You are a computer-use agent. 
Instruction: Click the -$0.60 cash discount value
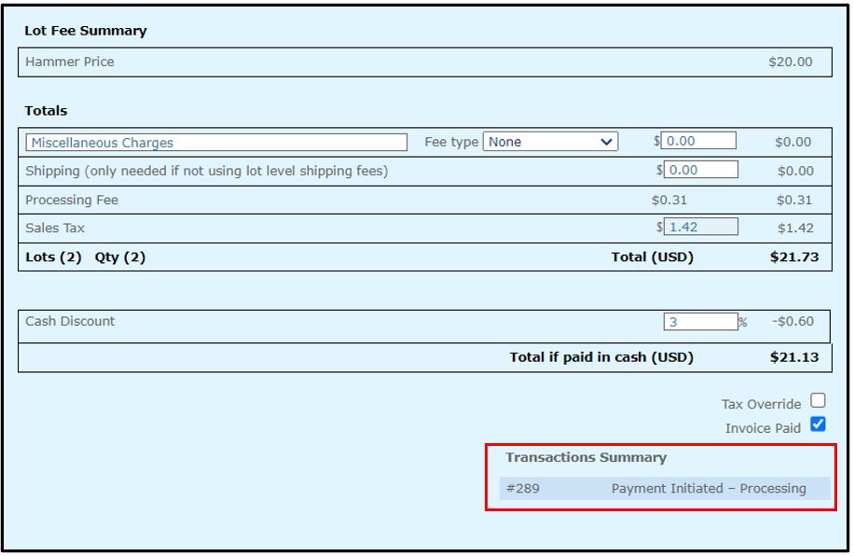point(793,321)
